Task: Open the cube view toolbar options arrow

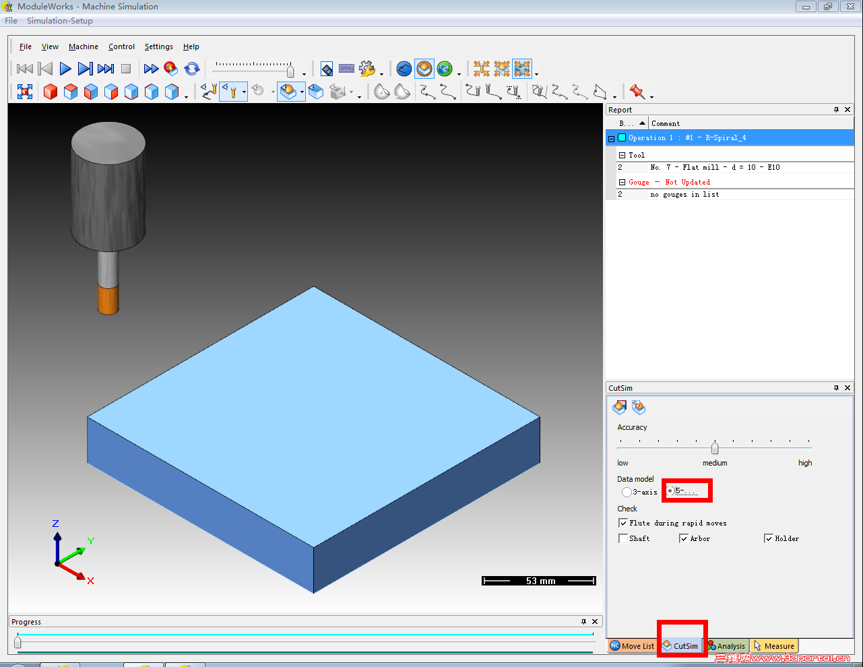Action: [187, 97]
